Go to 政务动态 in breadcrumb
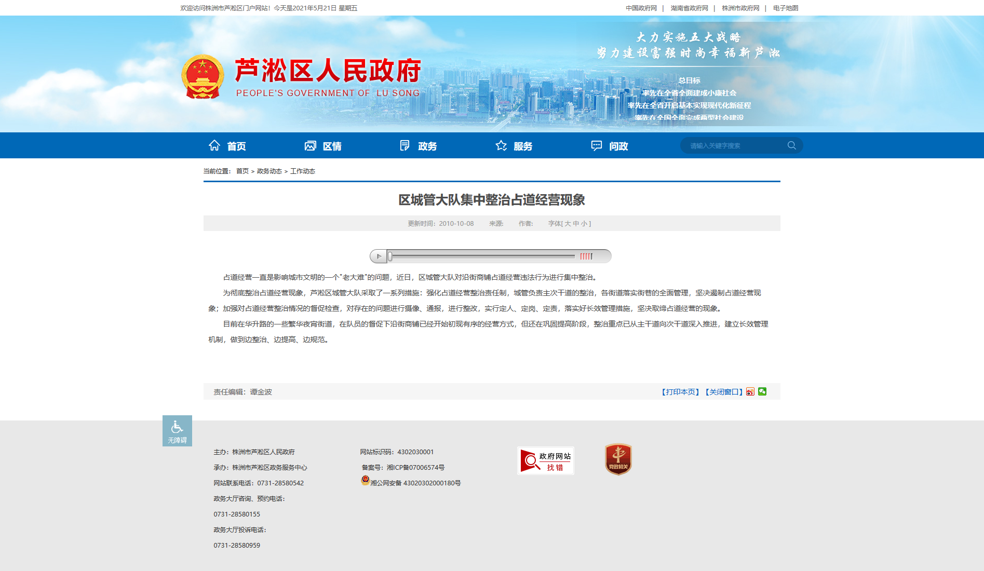Screen dimensions: 984x571 269,171
